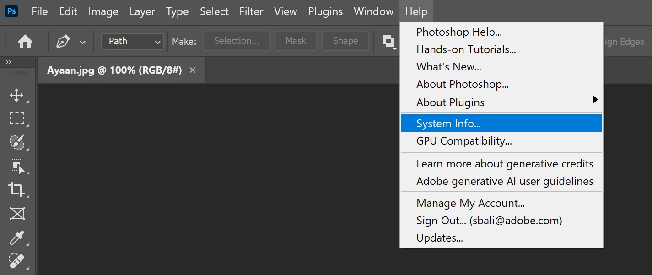
Task: Select the Pen tool icon in options bar
Action: click(x=63, y=42)
